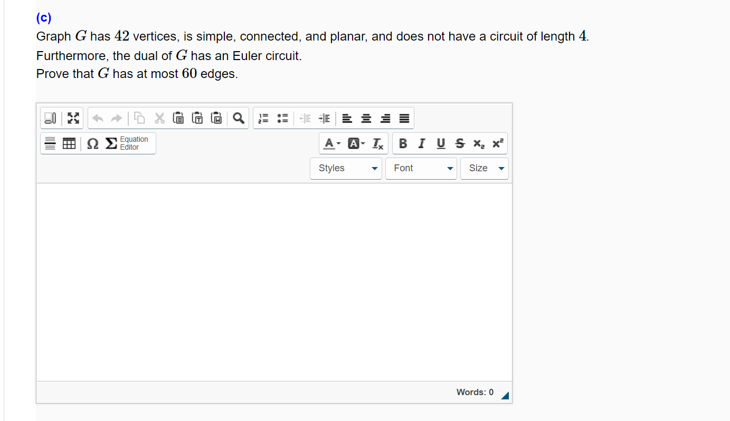Maximize the editor with the expand icon

[x=73, y=118]
